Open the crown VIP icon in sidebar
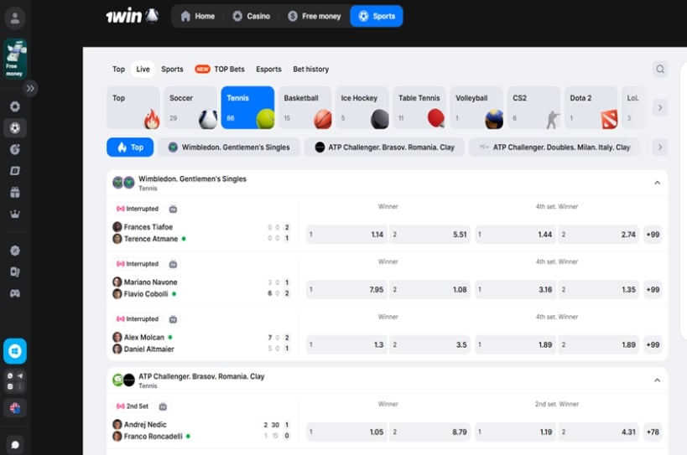This screenshot has width=687, height=455. coord(15,214)
